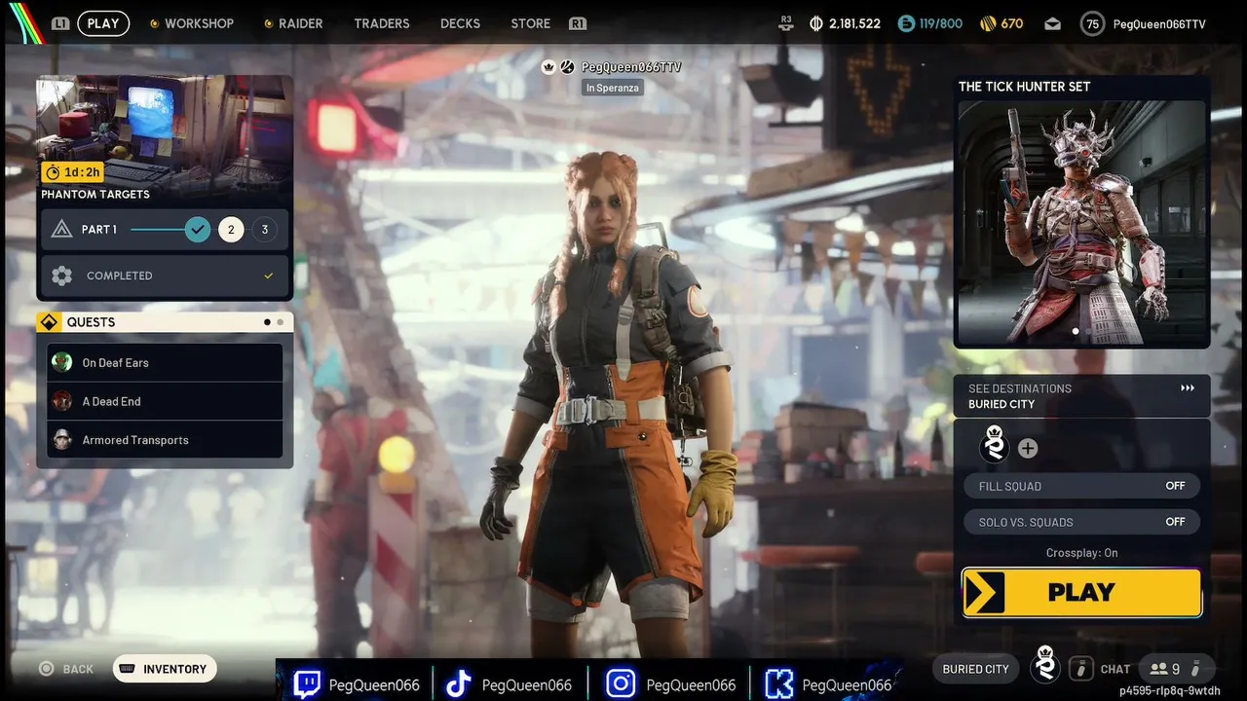Visit the STORE tab
Viewport: 1247px width, 701px height.
(531, 23)
